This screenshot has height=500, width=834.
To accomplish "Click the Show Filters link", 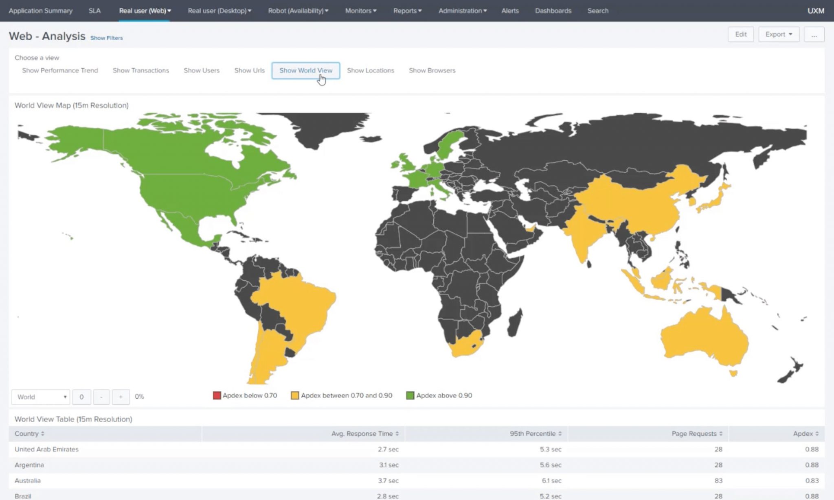I will [x=106, y=38].
